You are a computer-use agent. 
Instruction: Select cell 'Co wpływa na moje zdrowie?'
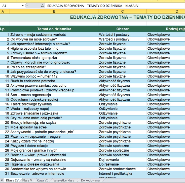click(x=54, y=39)
